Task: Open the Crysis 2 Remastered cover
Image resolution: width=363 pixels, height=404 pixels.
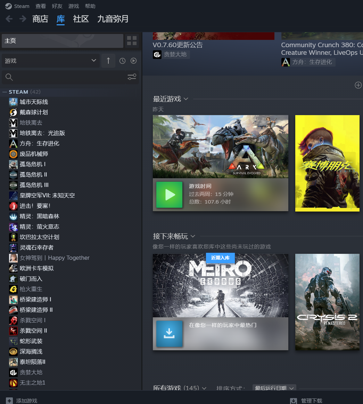Action: (327, 302)
